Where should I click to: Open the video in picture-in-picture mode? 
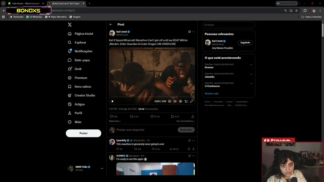(186, 101)
